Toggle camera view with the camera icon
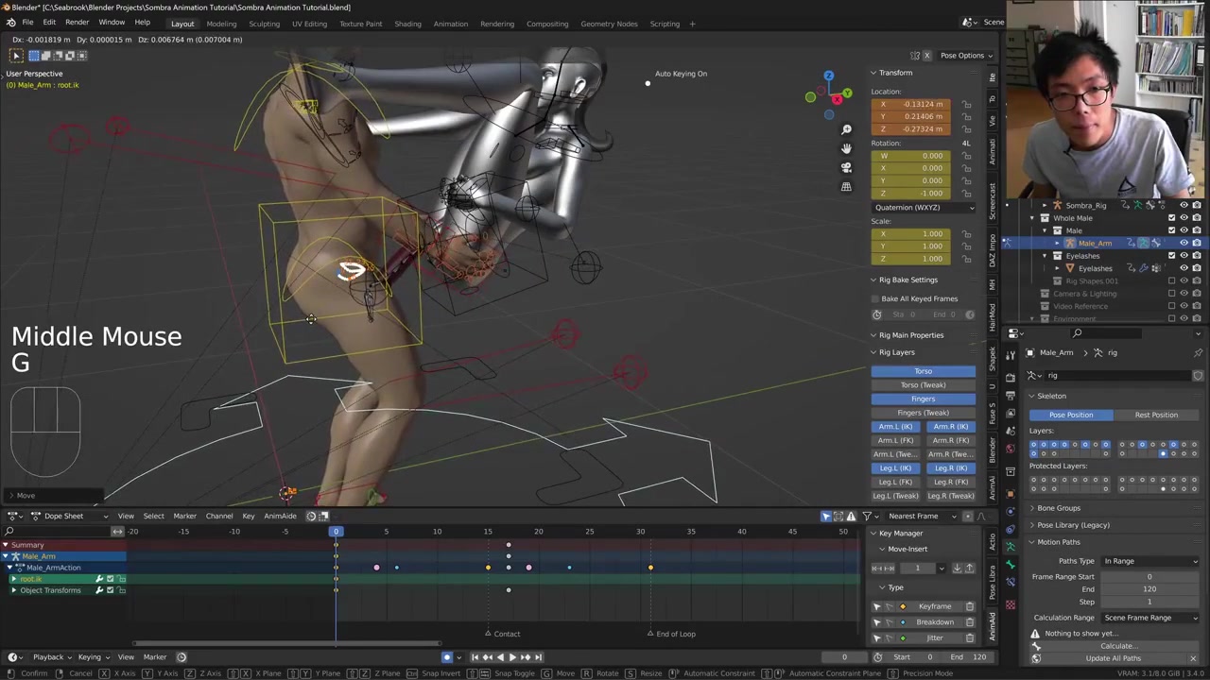Image resolution: width=1210 pixels, height=680 pixels. coord(846,167)
